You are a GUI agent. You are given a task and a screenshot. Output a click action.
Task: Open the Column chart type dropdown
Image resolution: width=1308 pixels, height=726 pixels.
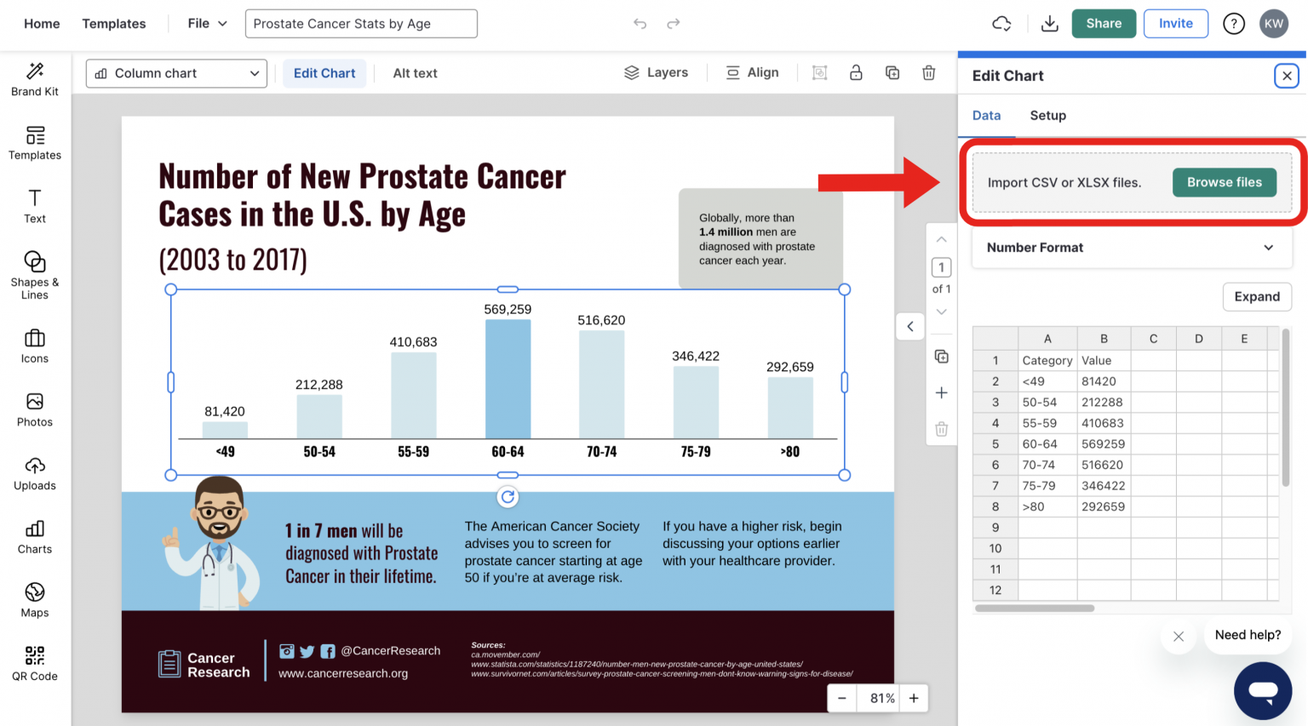point(176,73)
